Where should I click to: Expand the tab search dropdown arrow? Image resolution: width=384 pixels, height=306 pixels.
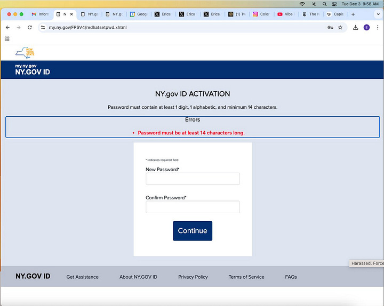[x=378, y=14]
